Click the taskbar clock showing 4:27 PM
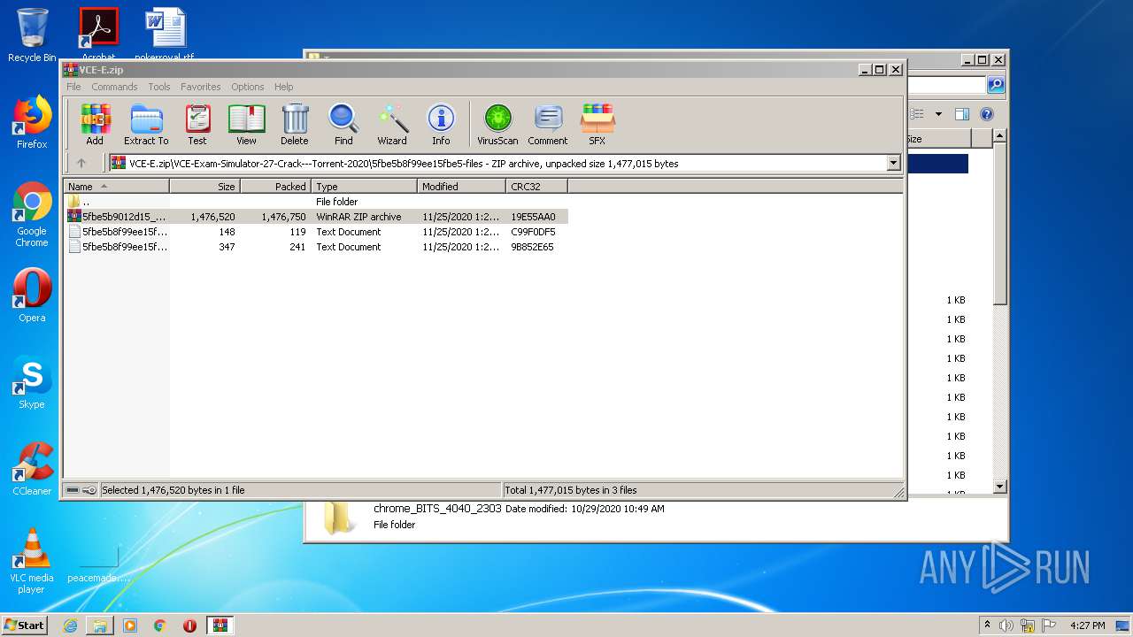 pos(1088,625)
